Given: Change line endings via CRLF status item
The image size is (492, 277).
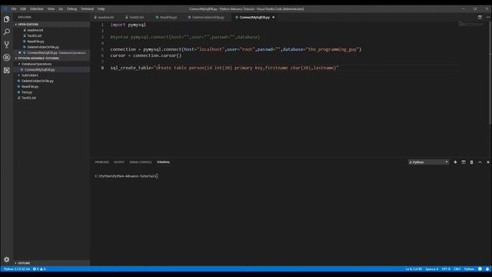Looking at the screenshot, I should [x=457, y=269].
